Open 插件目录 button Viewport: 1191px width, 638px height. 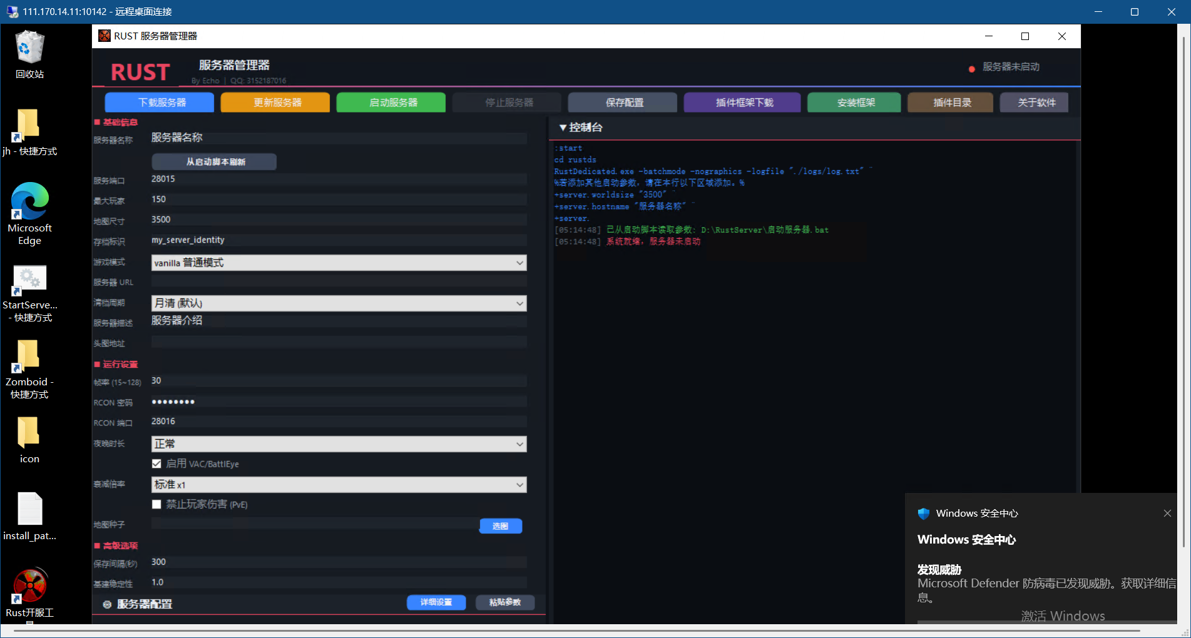(x=950, y=103)
